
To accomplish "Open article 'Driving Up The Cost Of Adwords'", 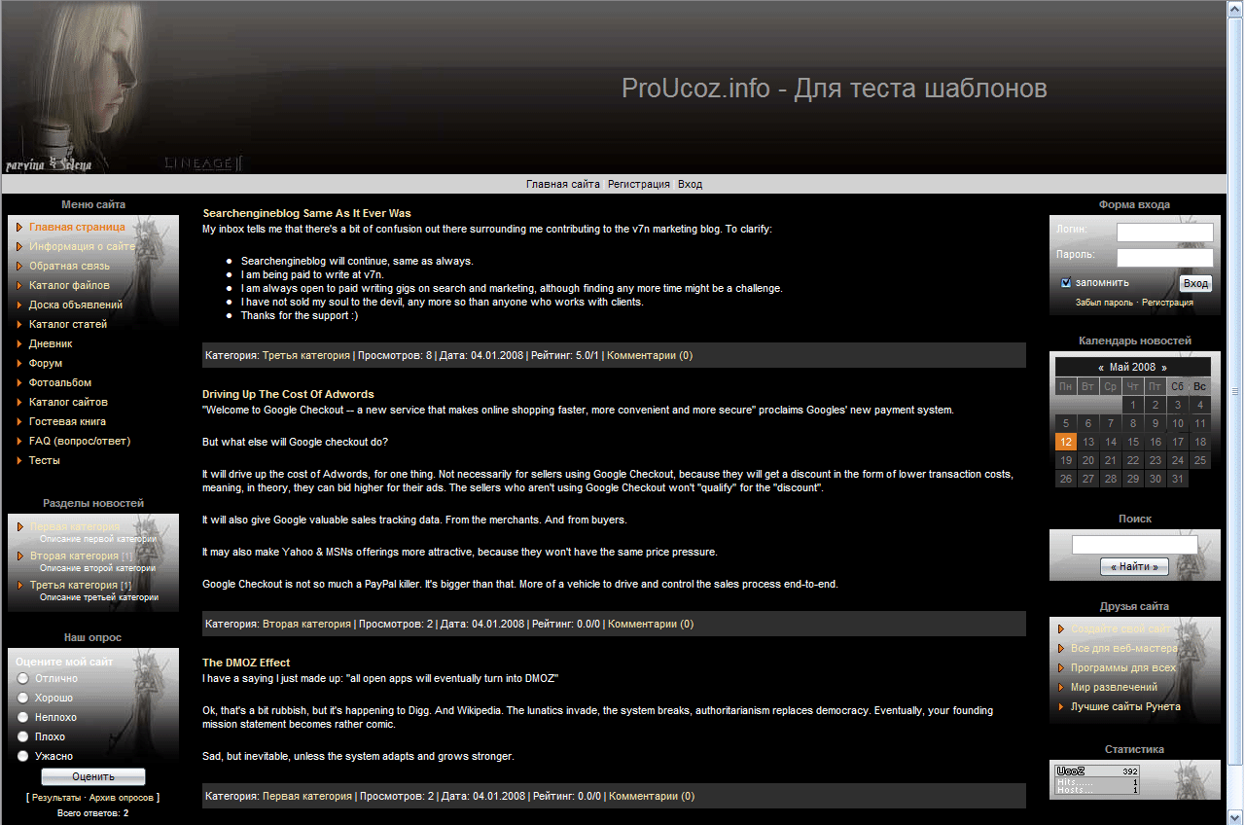I will point(288,394).
